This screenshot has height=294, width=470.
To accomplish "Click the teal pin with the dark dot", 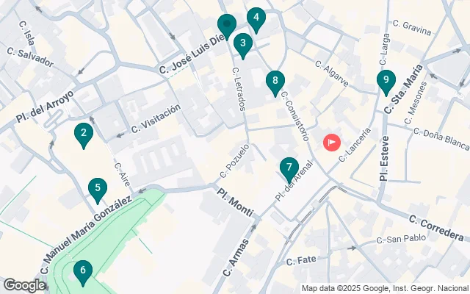I will (x=227, y=26).
